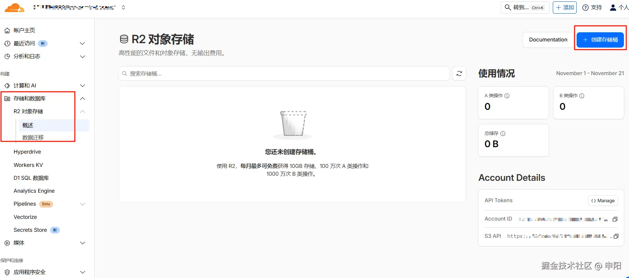Click the API Tokens Manage button
The width and height of the screenshot is (629, 278).
[603, 201]
